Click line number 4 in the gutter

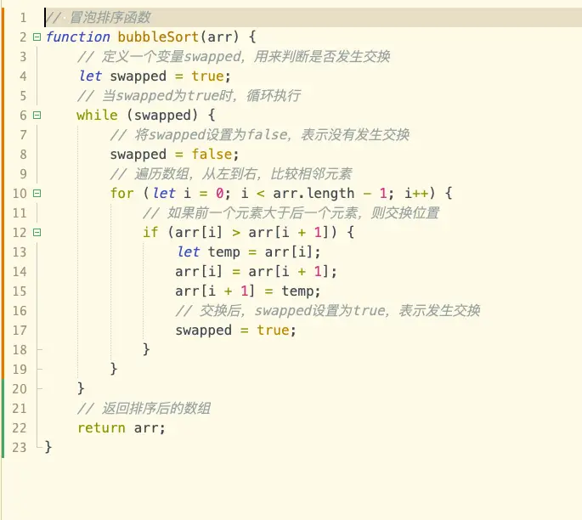coord(24,76)
